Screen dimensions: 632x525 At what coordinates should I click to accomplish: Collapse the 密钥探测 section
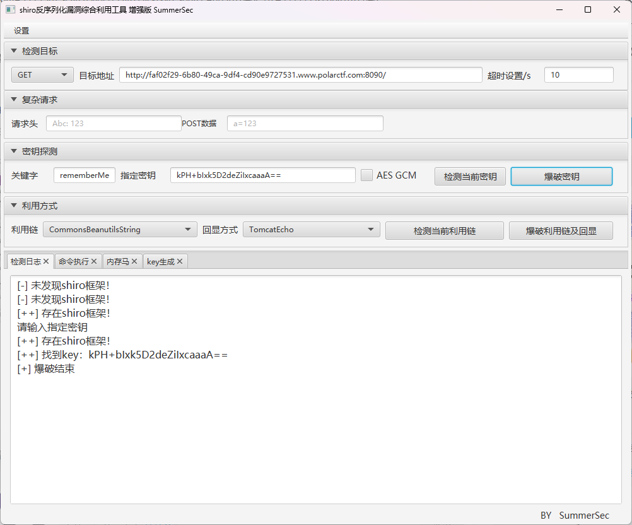point(13,151)
